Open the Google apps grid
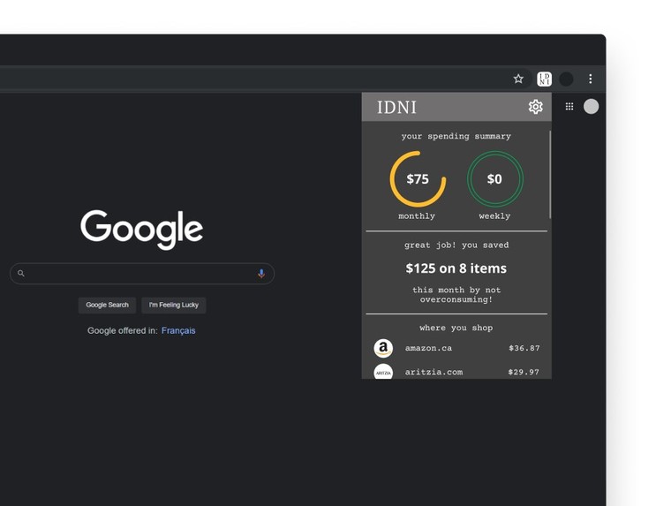The width and height of the screenshot is (671, 506). [569, 106]
